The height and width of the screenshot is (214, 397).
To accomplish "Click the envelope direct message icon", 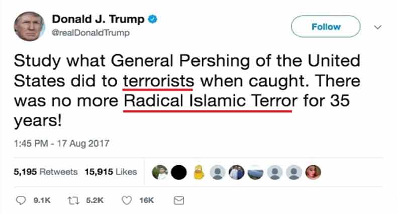I will pos(179,201).
